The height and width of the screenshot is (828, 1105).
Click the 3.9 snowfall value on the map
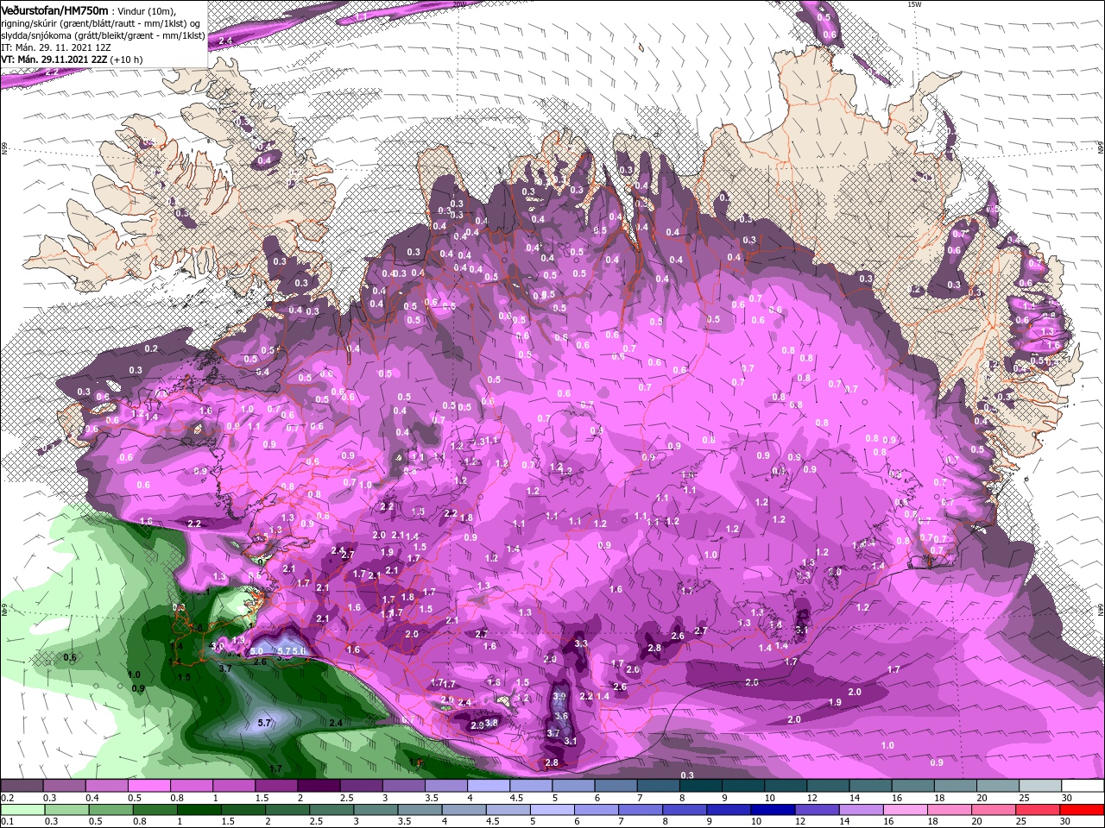559,697
